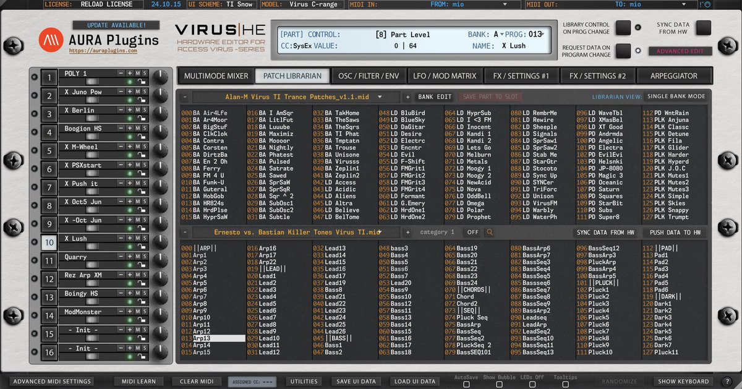This screenshot has width=742, height=389.
Task: Toggle the Sync Data From HW square button
Action: point(704,27)
